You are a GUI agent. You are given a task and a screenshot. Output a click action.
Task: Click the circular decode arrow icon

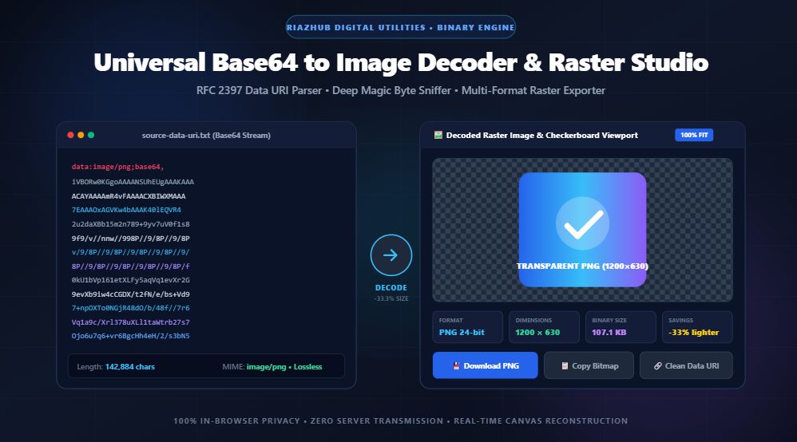click(391, 255)
